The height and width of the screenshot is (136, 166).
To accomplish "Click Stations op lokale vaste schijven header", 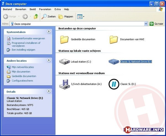I will point(79,51).
